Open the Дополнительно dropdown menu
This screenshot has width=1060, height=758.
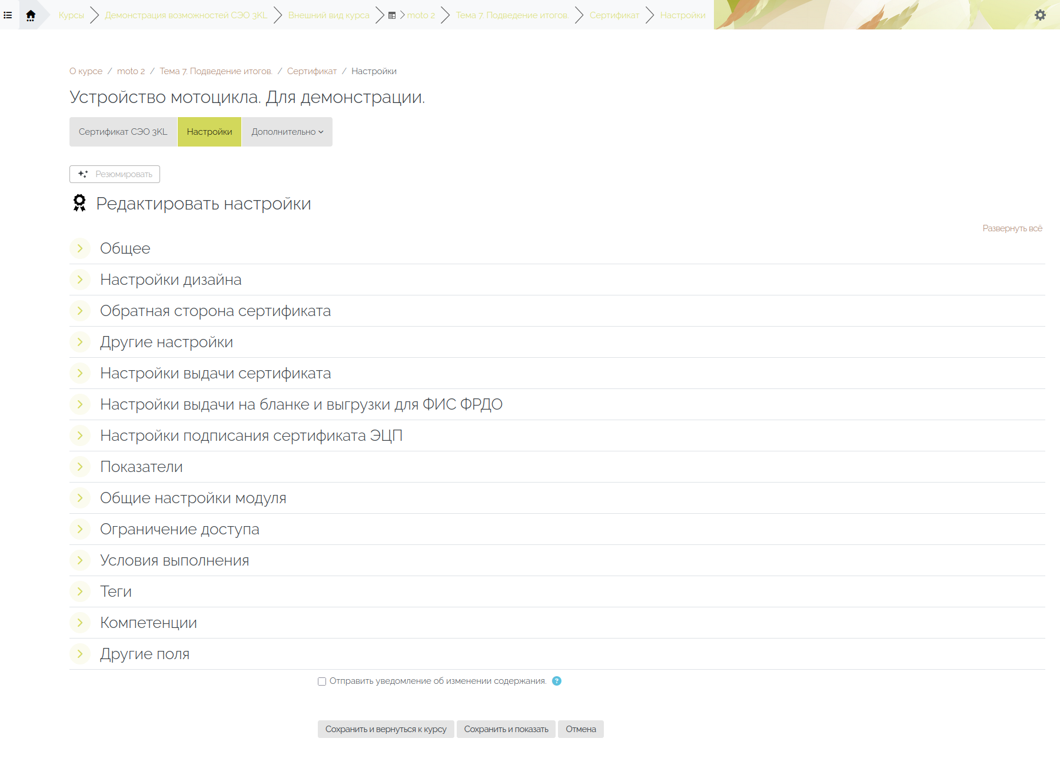287,132
